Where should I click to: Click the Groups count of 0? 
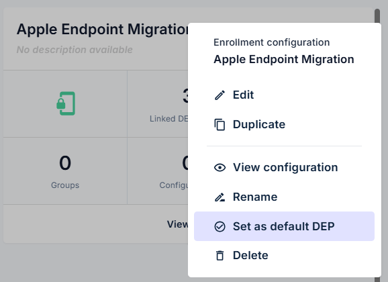pos(65,163)
